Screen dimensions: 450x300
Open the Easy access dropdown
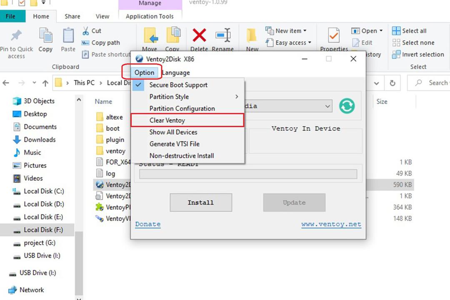click(x=310, y=43)
